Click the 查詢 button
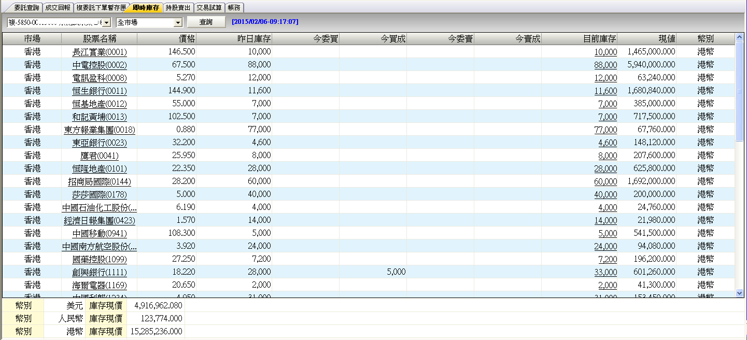This screenshot has width=747, height=340. pyautogui.click(x=206, y=22)
